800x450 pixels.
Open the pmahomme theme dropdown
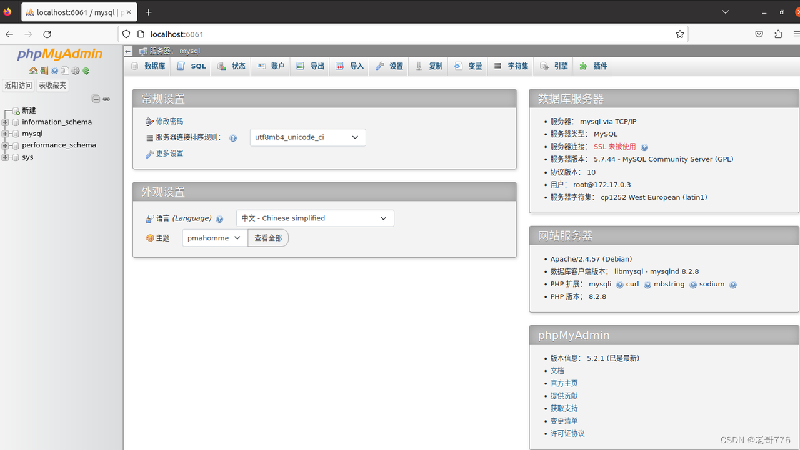(x=214, y=238)
